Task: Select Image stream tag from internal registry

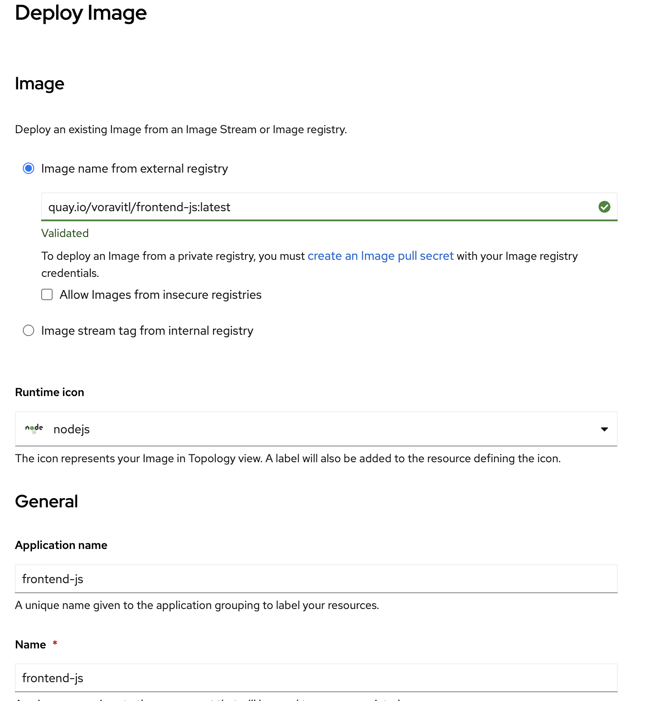Action: (x=28, y=330)
